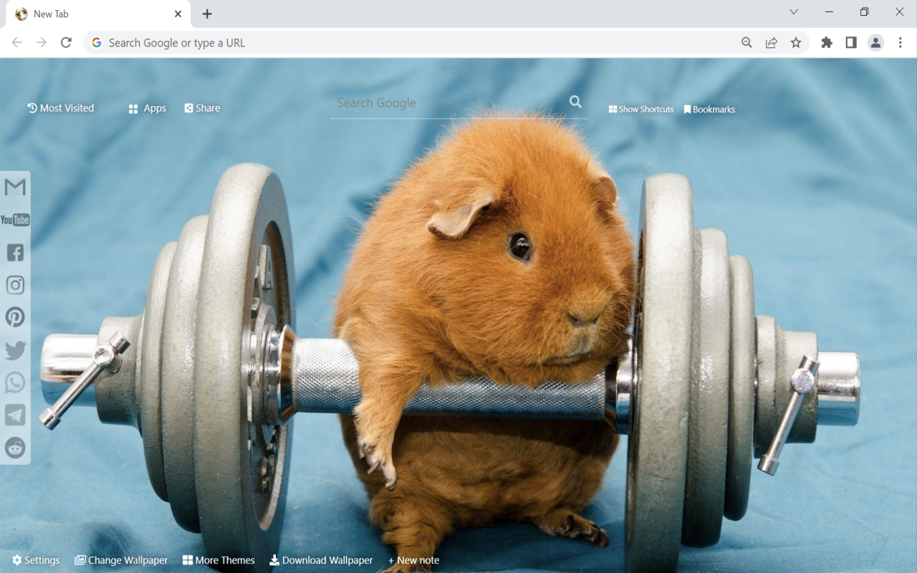The width and height of the screenshot is (917, 573).
Task: Click the Share menu item
Action: 202,108
